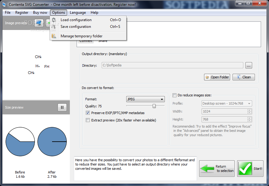Click the "2.7 kb" After size text
Screen dimensions: 269x186
52,177
